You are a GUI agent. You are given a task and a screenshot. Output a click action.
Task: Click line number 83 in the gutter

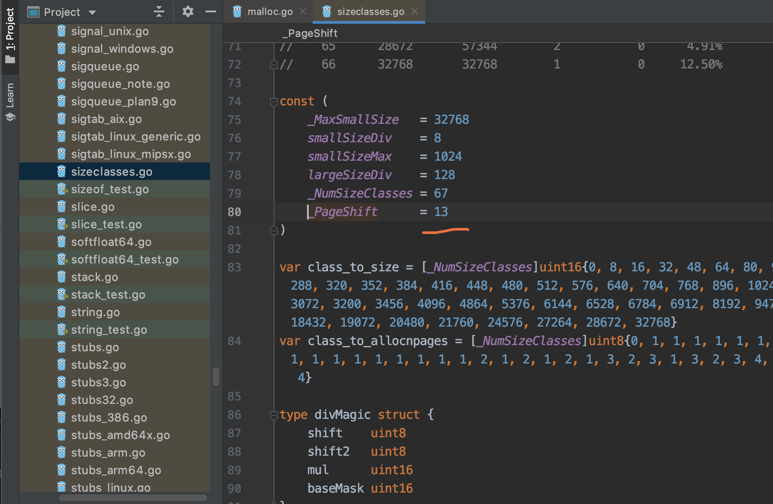[x=234, y=267]
